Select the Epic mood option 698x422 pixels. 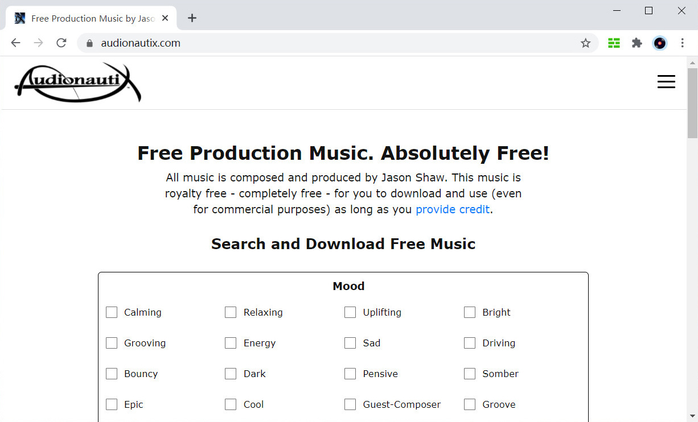coord(112,404)
